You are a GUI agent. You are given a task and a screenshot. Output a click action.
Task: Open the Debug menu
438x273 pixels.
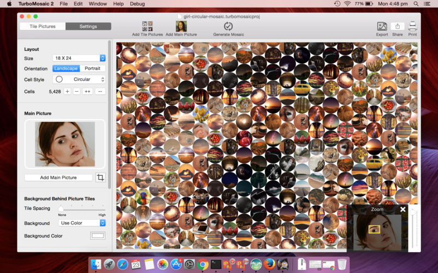point(137,4)
